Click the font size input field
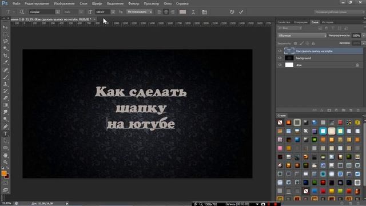Screen dimensions: 366x206 click(102, 12)
